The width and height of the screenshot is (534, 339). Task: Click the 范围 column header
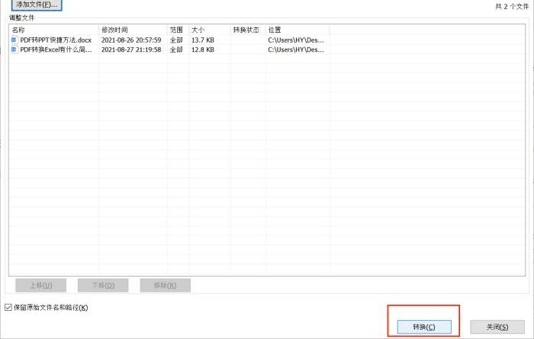pos(176,30)
